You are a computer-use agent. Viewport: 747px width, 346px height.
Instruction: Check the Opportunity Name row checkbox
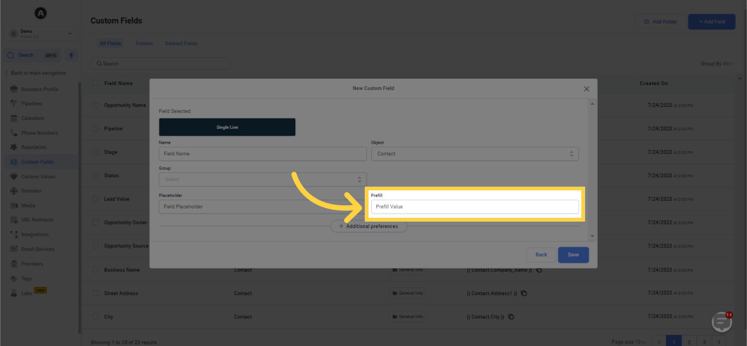96,105
